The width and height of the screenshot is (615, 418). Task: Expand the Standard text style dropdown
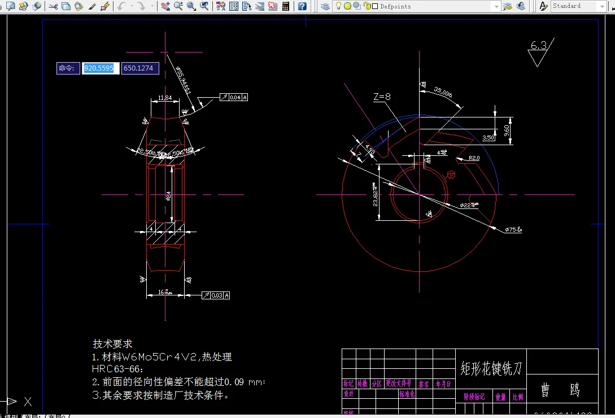[x=603, y=6]
